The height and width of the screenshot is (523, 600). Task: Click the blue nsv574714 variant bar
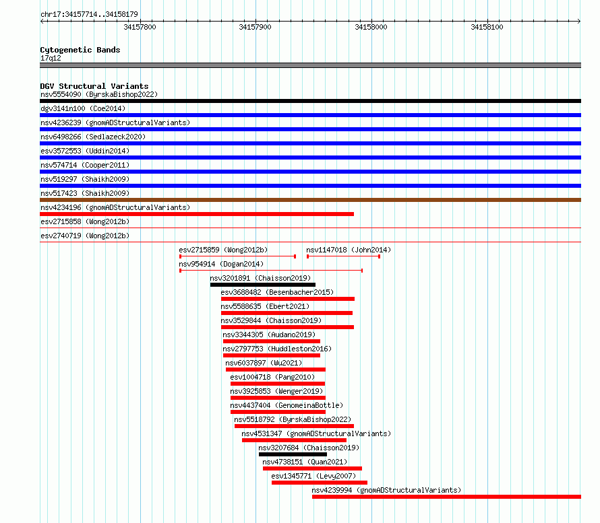click(310, 172)
